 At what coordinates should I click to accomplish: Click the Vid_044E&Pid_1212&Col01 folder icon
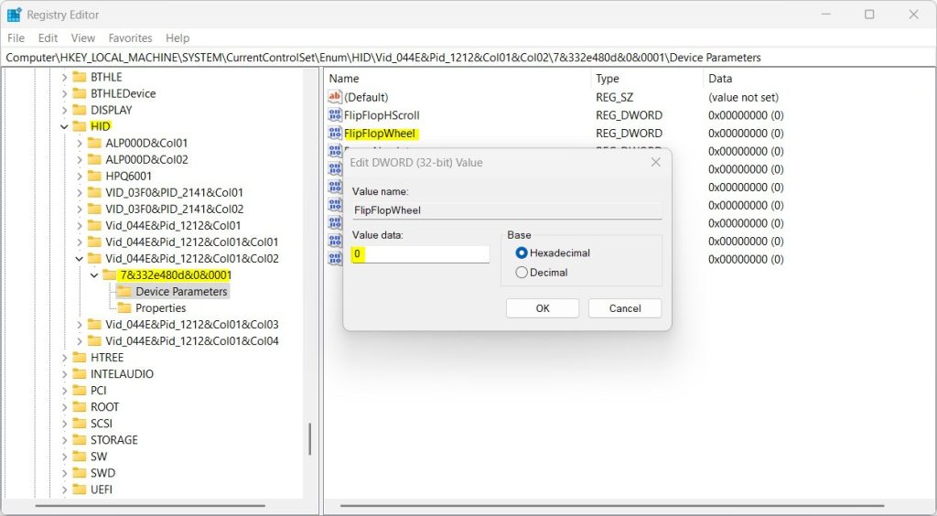click(x=94, y=225)
